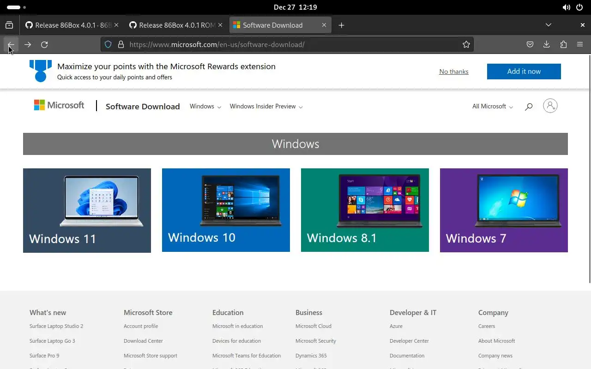Open the Dec 27 clock calendar menu
Screen dimensions: 591x369
295,7
